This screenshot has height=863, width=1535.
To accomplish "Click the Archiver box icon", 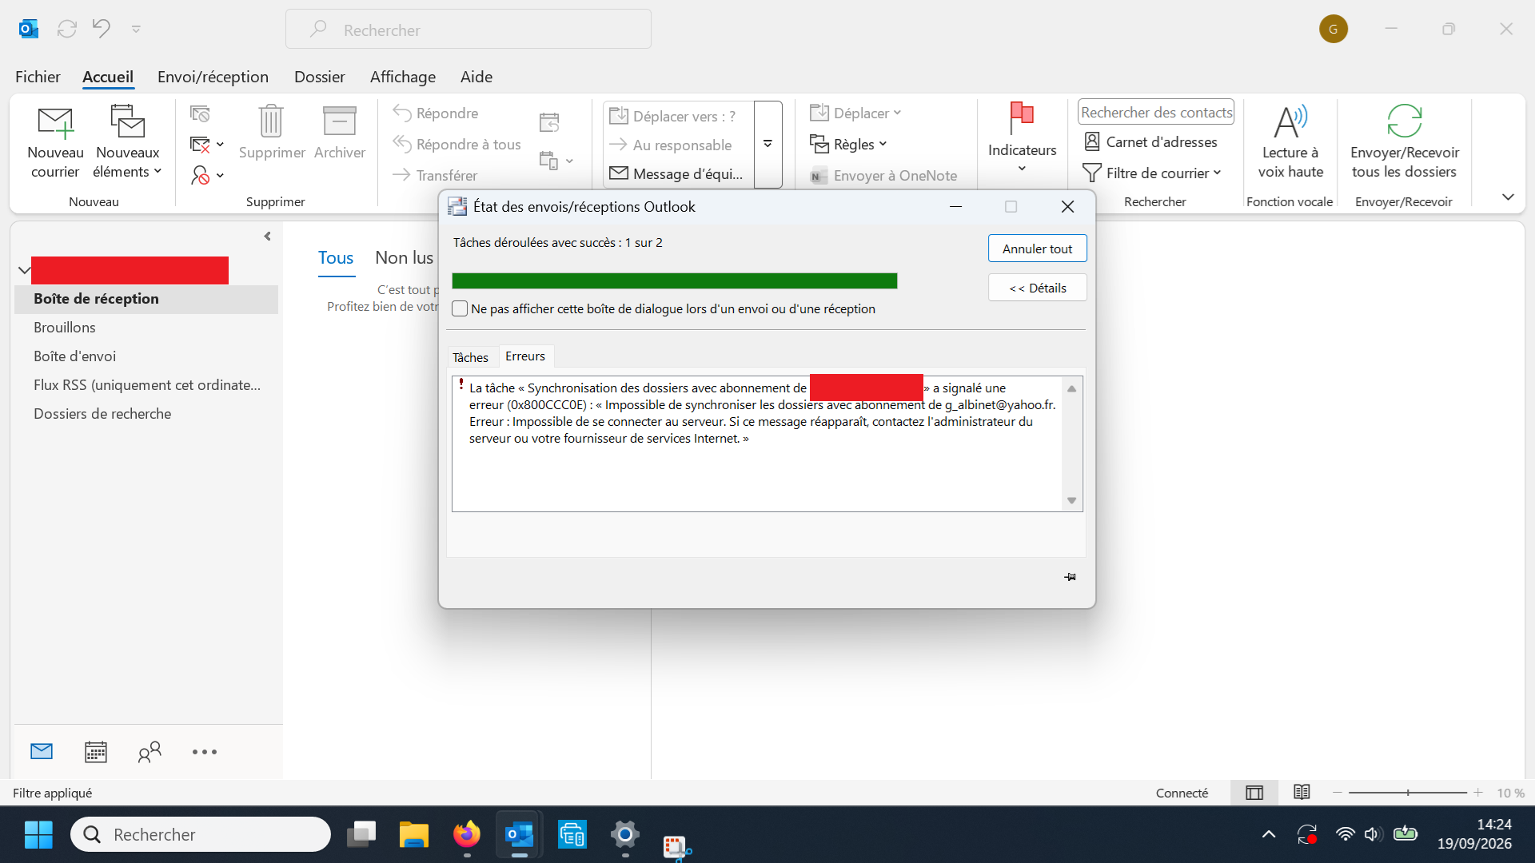I will [339, 121].
